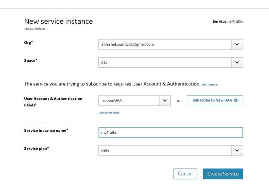This screenshot has height=191, width=269.
Task: Click the Org label
Action: tap(28, 43)
